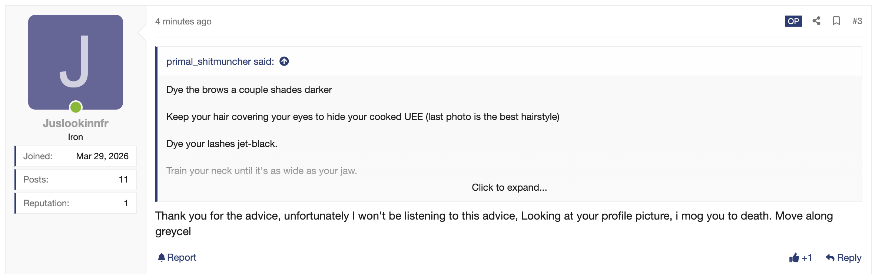Click the J avatar thumbnail
The width and height of the screenshot is (882, 274).
pos(76,62)
